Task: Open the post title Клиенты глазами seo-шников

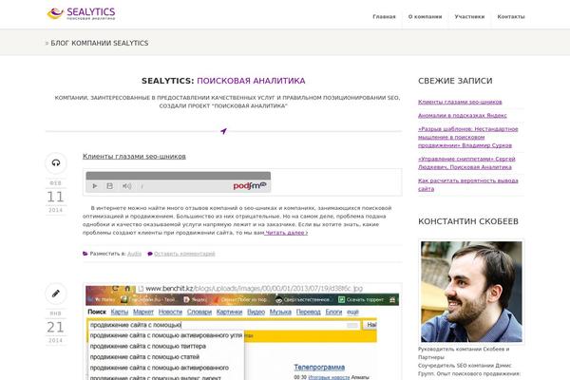Action: click(134, 157)
